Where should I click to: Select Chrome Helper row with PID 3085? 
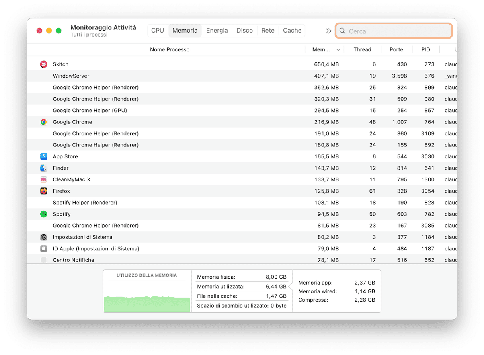pos(242,226)
